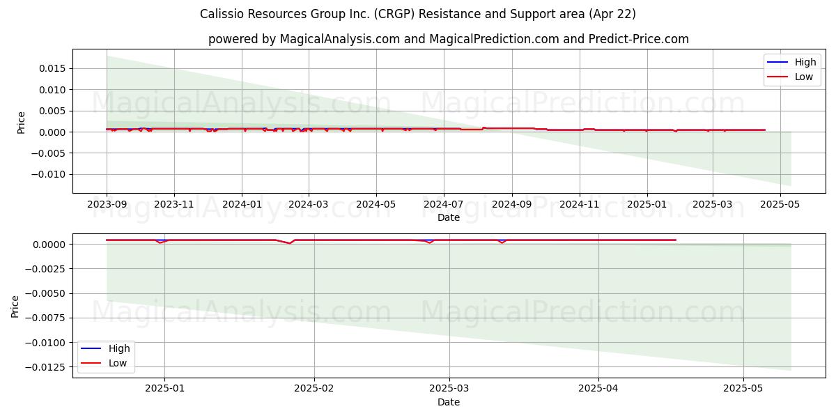Click the top chart x-axis label '2023-11'
Viewport: 836px width, 418px height.
tap(174, 205)
